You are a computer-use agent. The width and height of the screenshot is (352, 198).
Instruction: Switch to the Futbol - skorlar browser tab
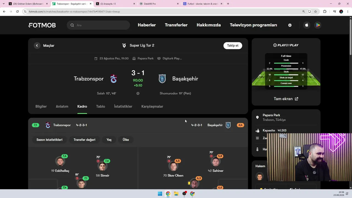[203, 4]
